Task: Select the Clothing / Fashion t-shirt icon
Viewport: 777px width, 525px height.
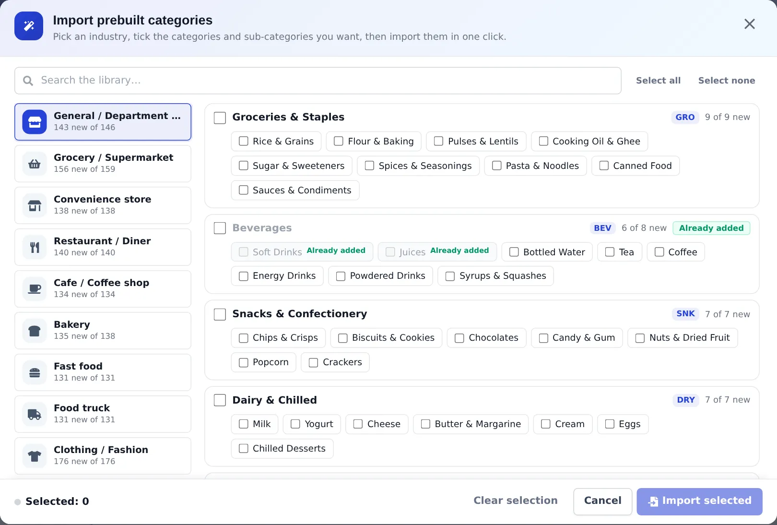Action: tap(35, 456)
